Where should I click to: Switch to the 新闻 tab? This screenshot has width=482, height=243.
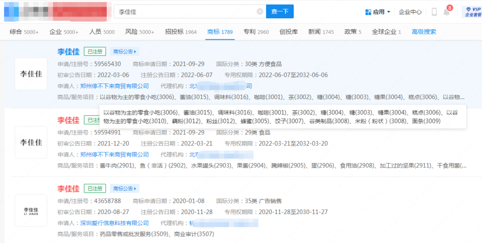coord(321,32)
